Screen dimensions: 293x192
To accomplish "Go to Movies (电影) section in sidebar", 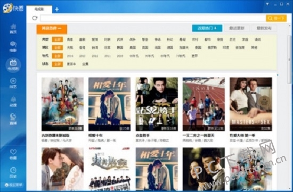I will pyautogui.click(x=13, y=46).
